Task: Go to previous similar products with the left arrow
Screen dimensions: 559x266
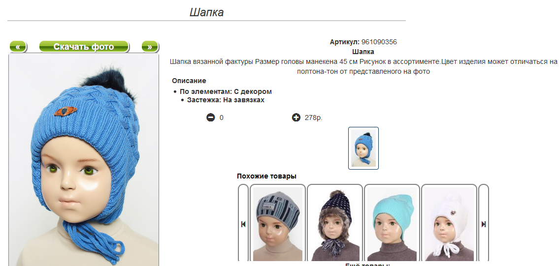Action: tap(243, 224)
